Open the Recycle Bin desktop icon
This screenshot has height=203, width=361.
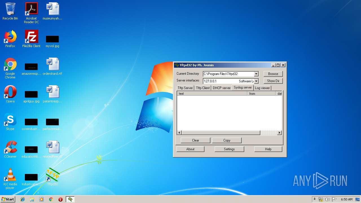coord(10,12)
